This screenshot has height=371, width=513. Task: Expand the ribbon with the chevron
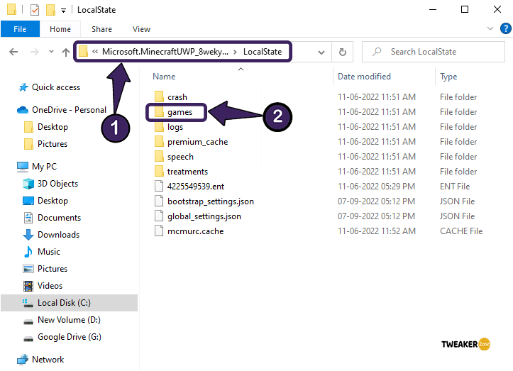pos(490,28)
